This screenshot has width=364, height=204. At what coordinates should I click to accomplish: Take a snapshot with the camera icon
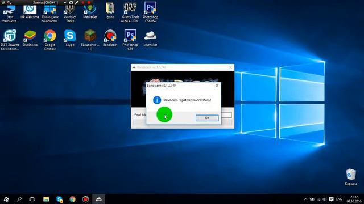71,2
